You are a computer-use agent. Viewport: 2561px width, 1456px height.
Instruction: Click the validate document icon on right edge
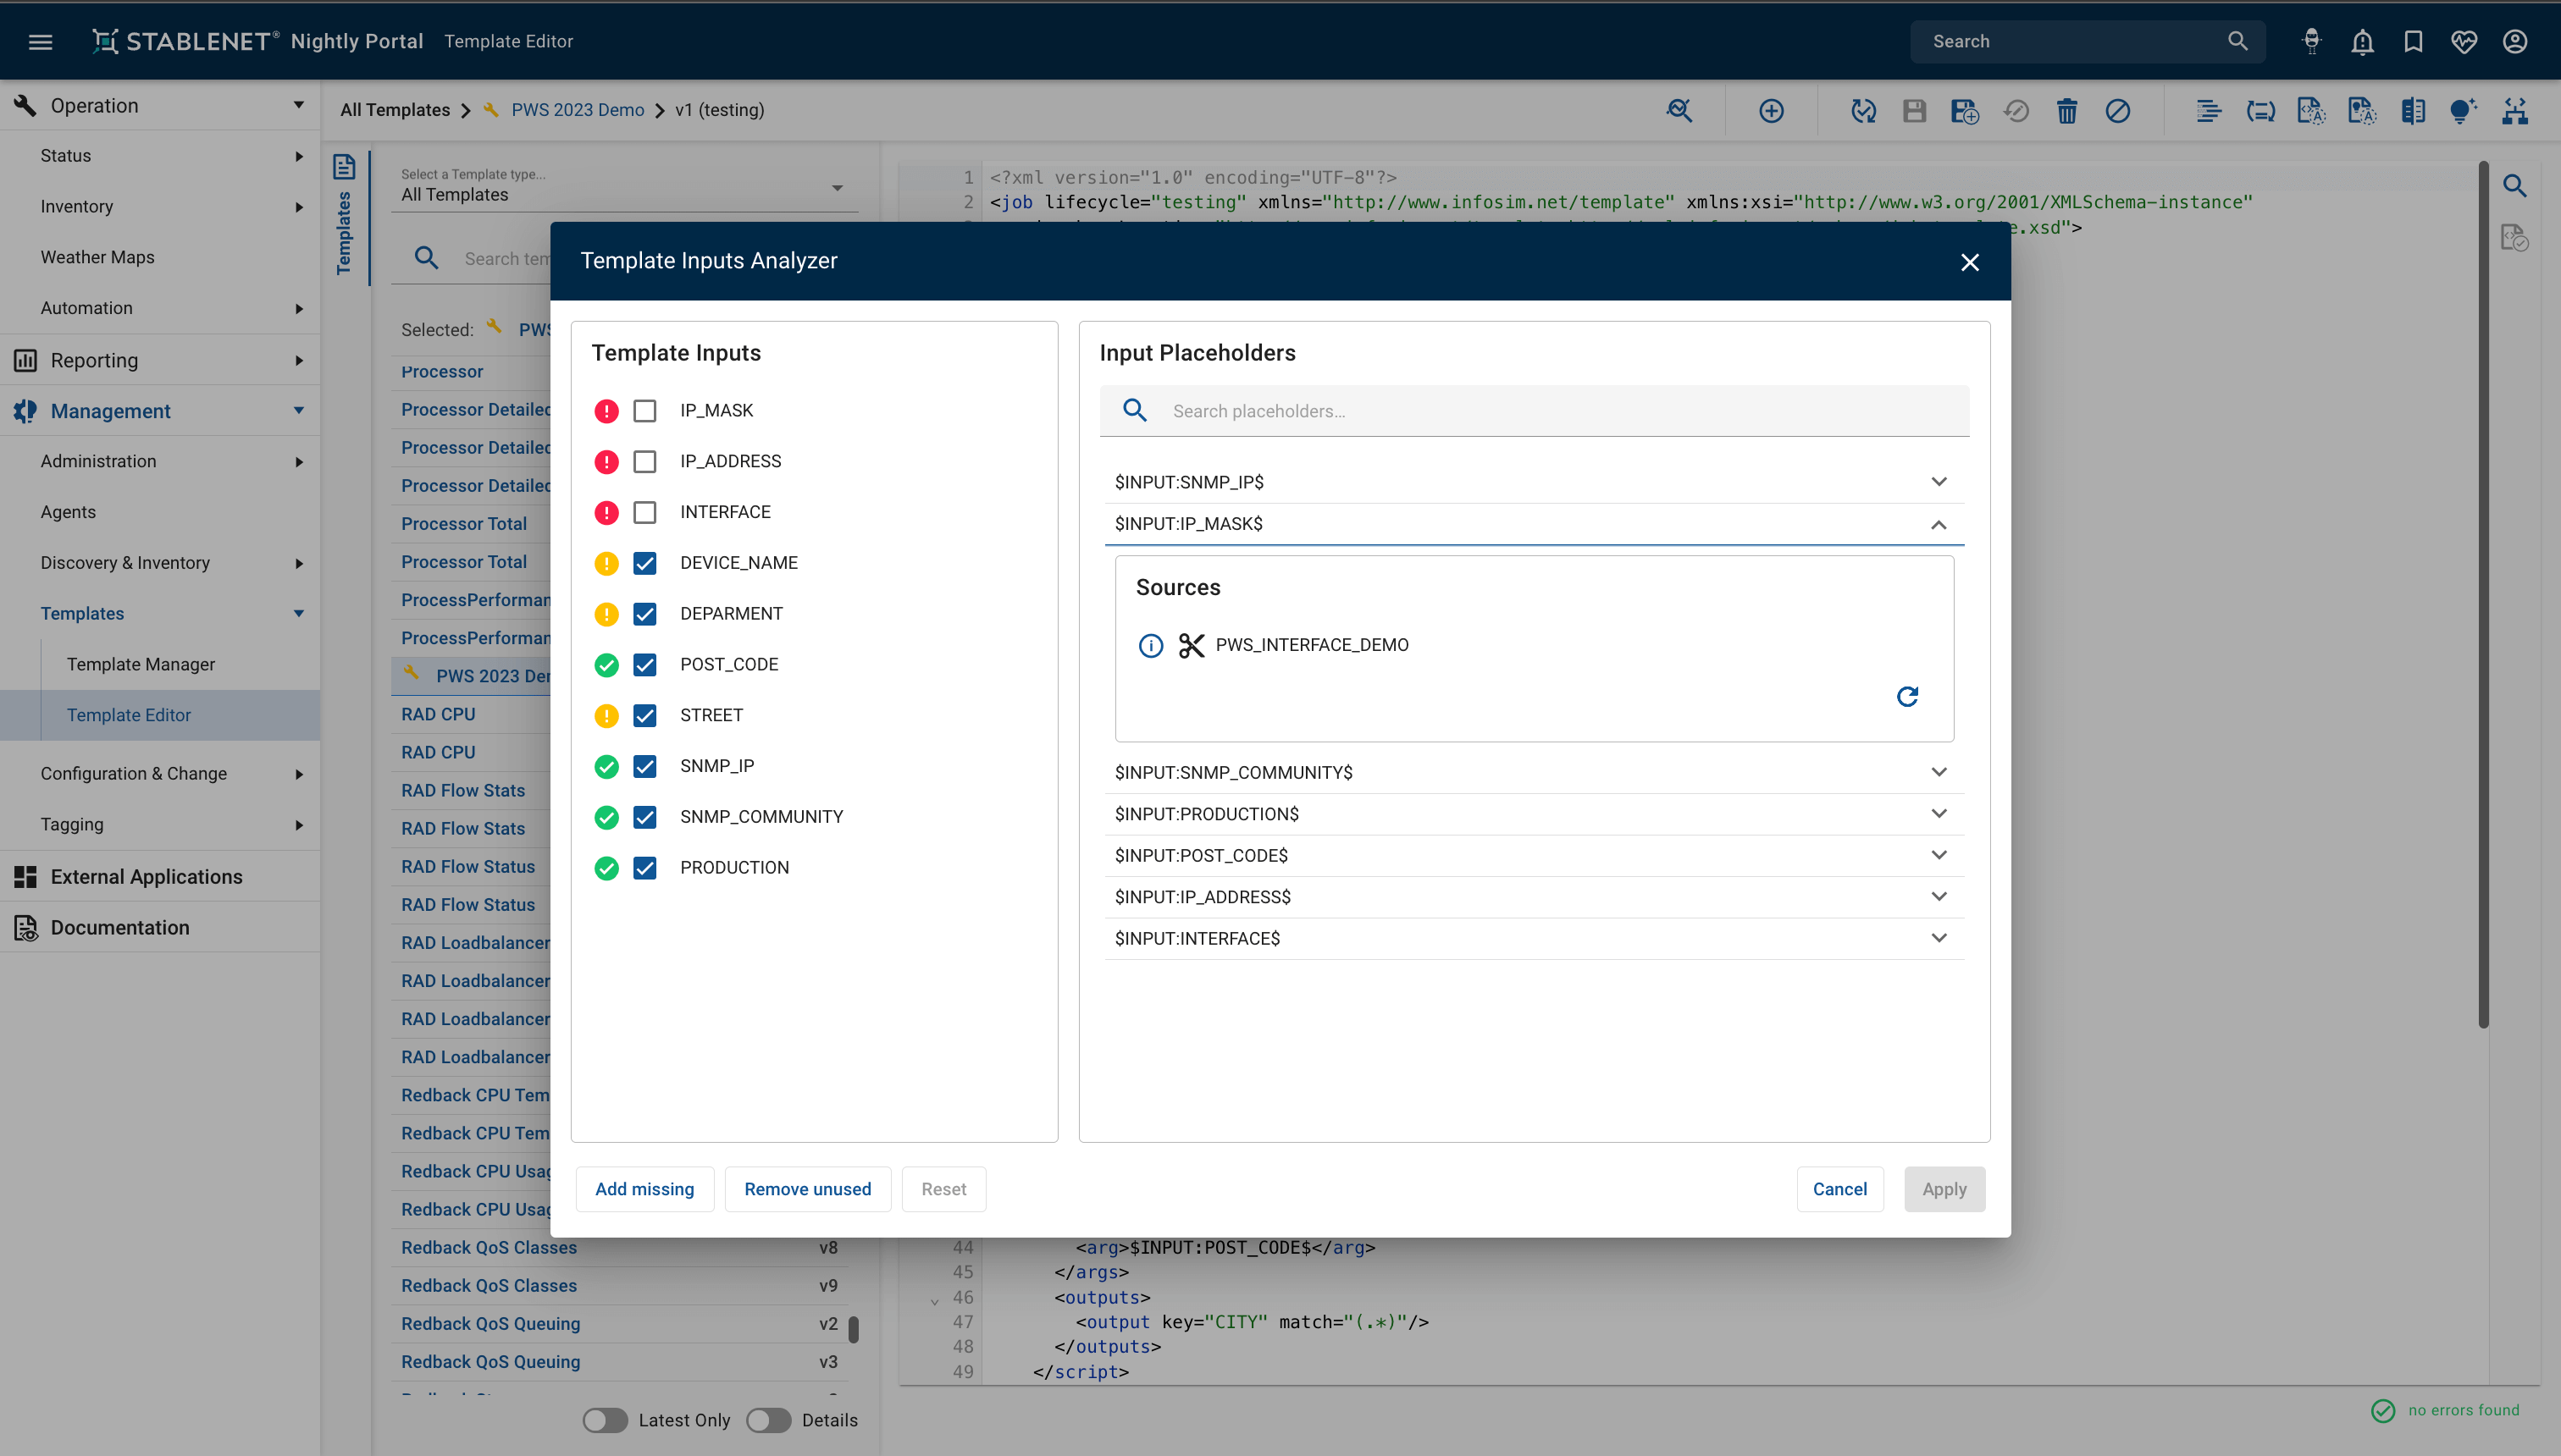point(2515,238)
